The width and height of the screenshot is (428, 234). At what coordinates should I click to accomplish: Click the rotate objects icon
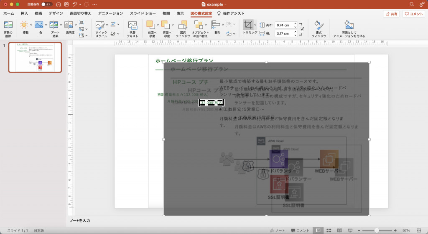click(229, 34)
